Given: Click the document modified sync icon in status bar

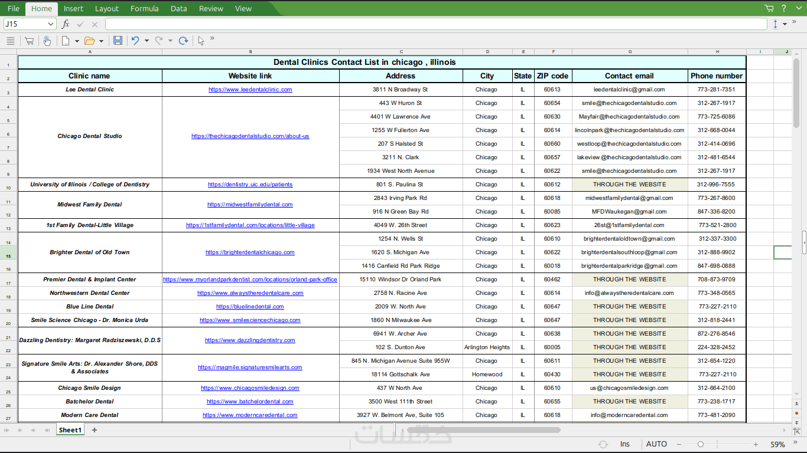Looking at the screenshot, I should click(x=603, y=444).
